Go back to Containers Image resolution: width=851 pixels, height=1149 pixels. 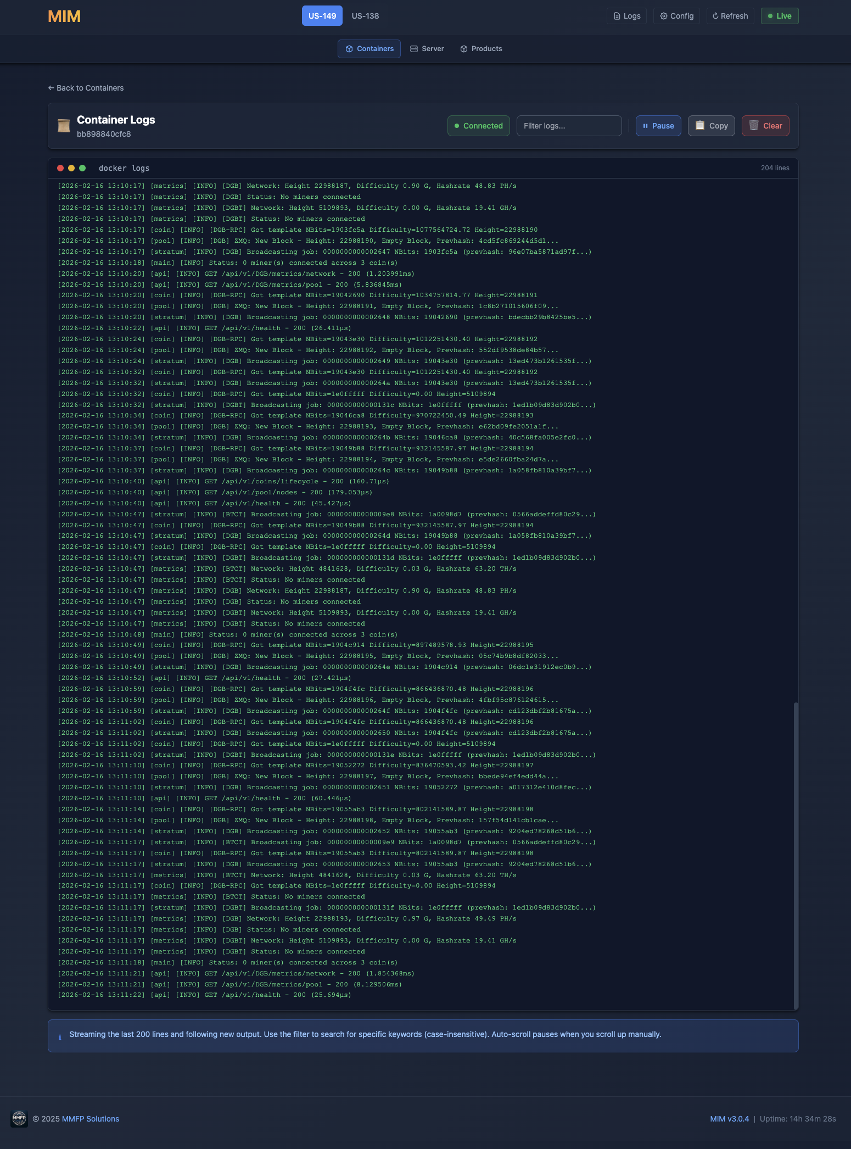86,88
